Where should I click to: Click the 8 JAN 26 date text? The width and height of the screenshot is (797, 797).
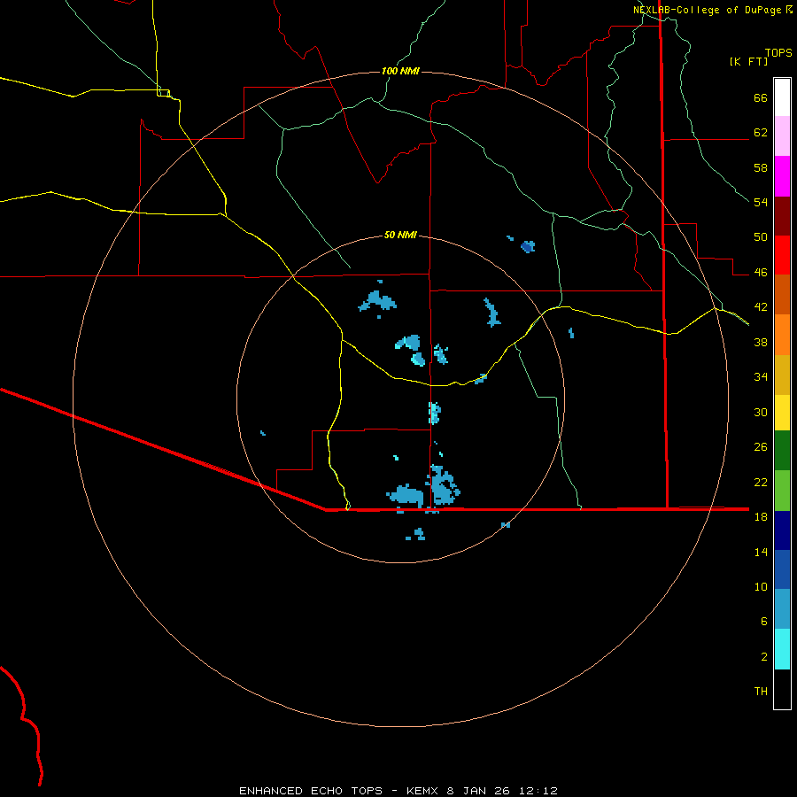(478, 791)
